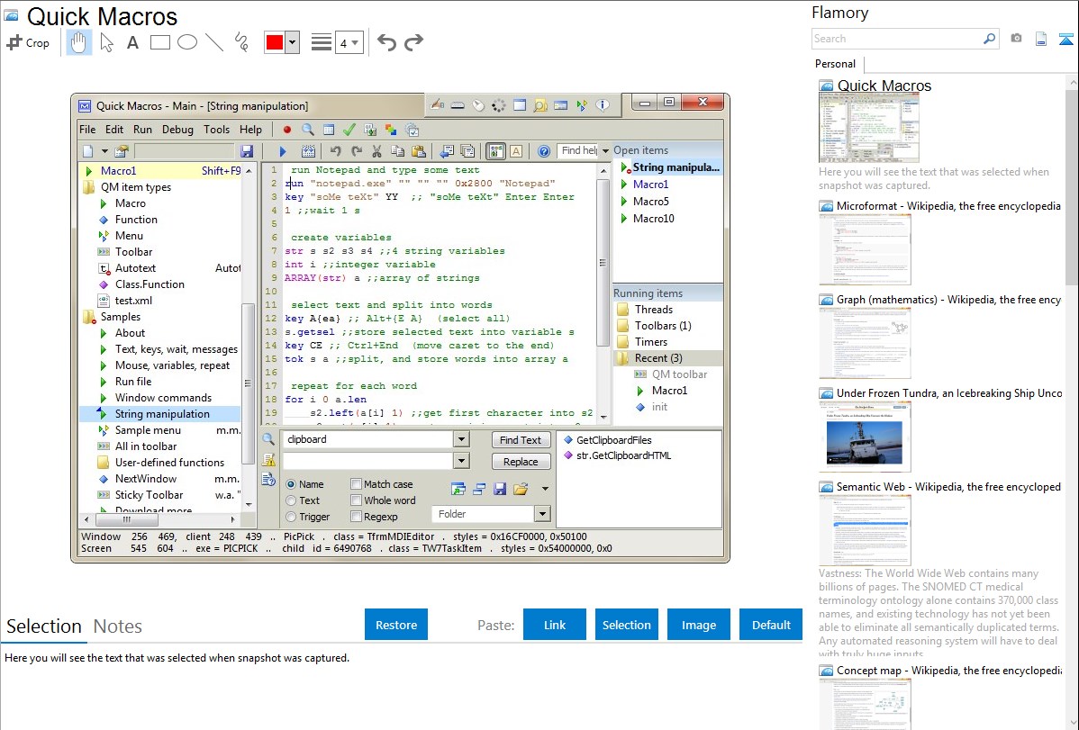This screenshot has height=730, width=1079.
Task: Click the red color swatch
Action: tap(275, 42)
